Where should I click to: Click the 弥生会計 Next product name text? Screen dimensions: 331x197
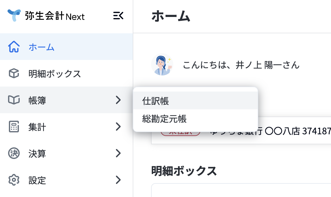(55, 16)
